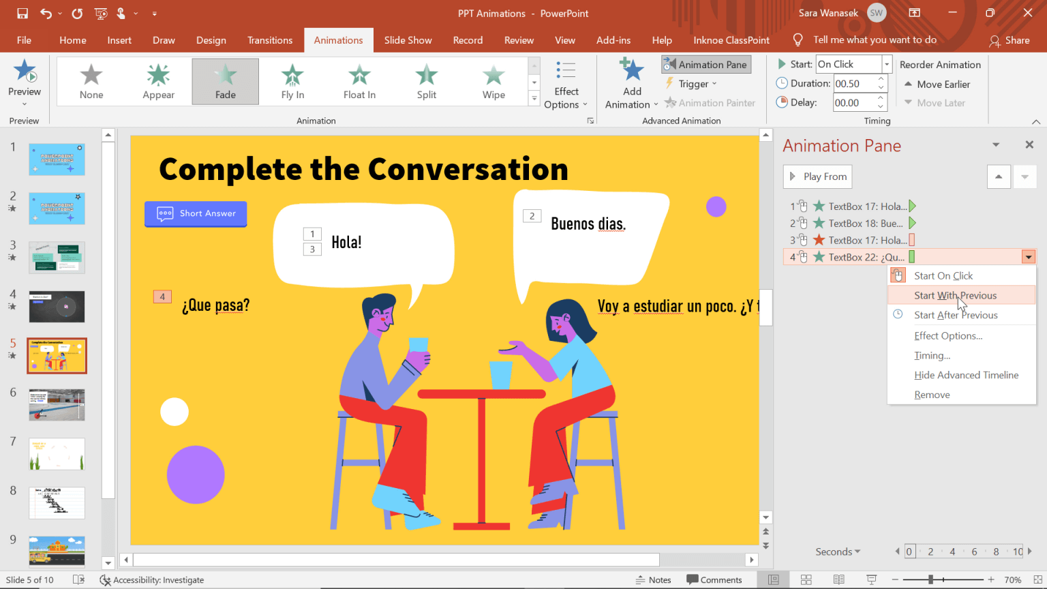This screenshot has height=589, width=1047.
Task: Open Effect Options in the ribbon
Action: click(566, 85)
